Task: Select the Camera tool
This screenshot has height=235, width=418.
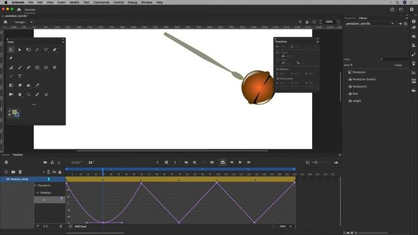Action: (x=11, y=94)
